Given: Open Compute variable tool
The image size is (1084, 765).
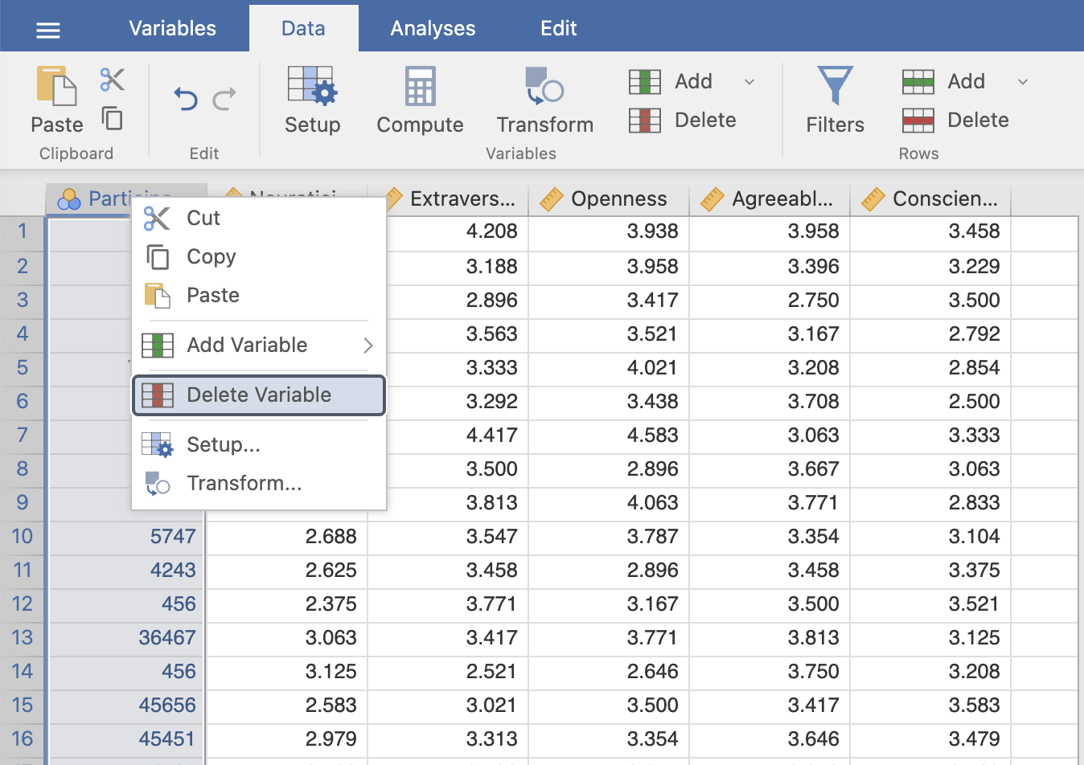Looking at the screenshot, I should pyautogui.click(x=420, y=100).
